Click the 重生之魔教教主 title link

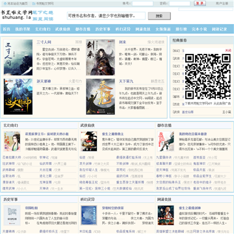(x=112, y=134)
